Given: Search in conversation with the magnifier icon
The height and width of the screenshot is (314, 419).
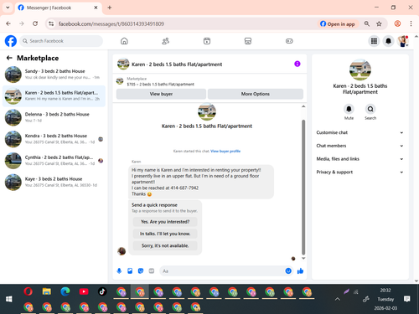Looking at the screenshot, I should tap(370, 109).
